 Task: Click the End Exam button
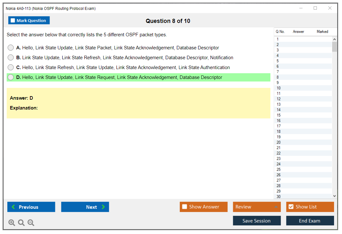coord(310,221)
